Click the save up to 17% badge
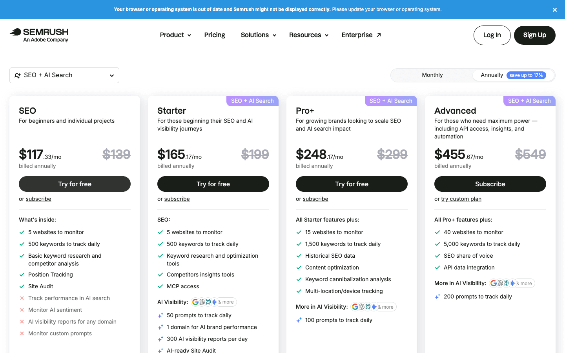 point(526,75)
